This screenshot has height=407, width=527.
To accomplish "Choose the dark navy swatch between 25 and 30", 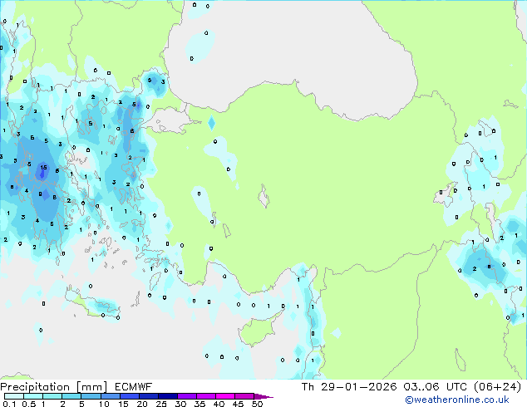I will [170, 396].
